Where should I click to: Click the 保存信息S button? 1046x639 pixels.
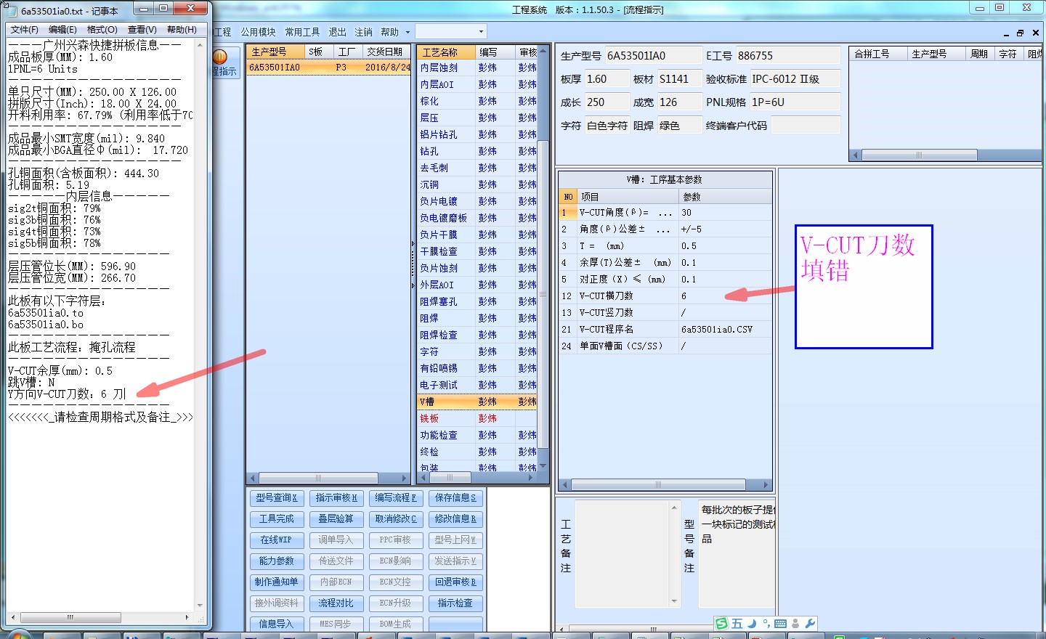tap(455, 497)
